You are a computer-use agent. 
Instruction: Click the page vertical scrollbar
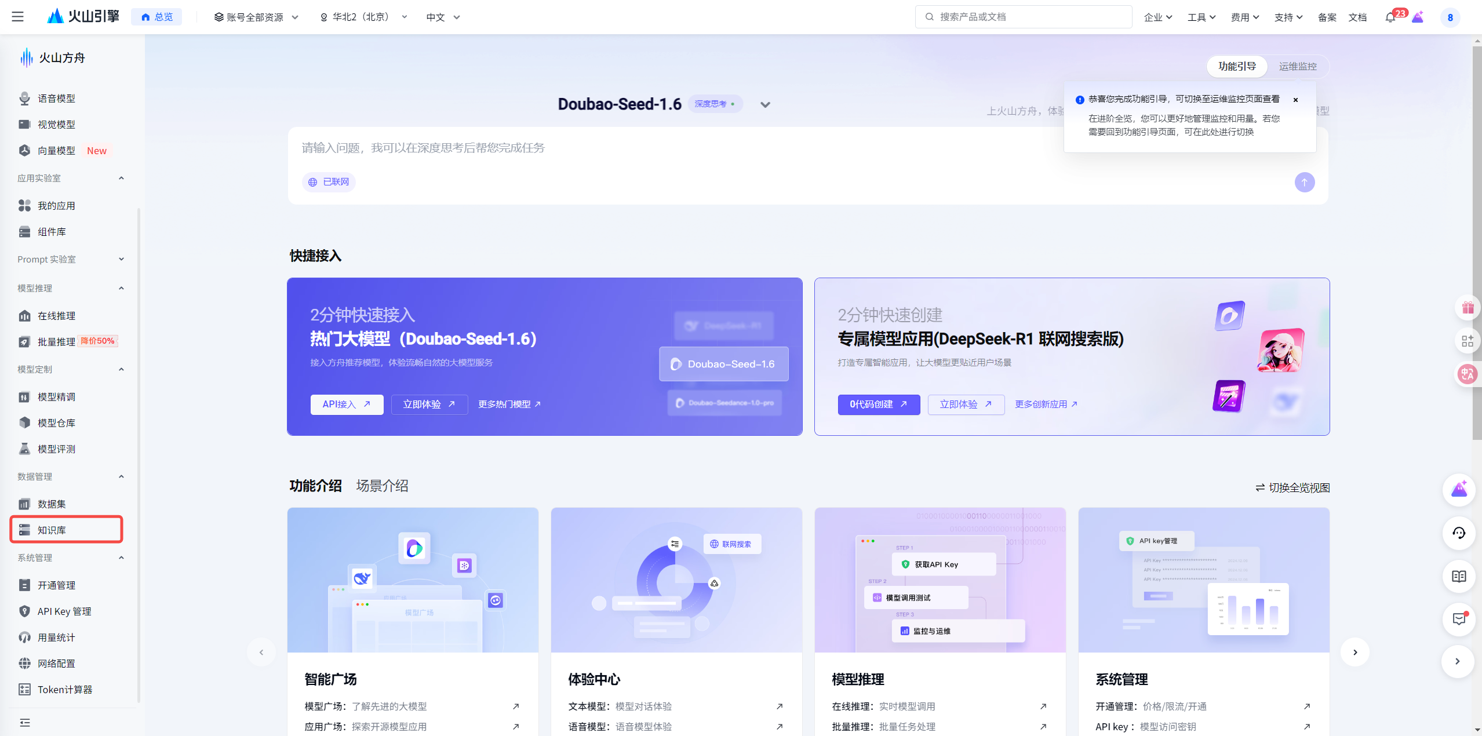click(1477, 243)
